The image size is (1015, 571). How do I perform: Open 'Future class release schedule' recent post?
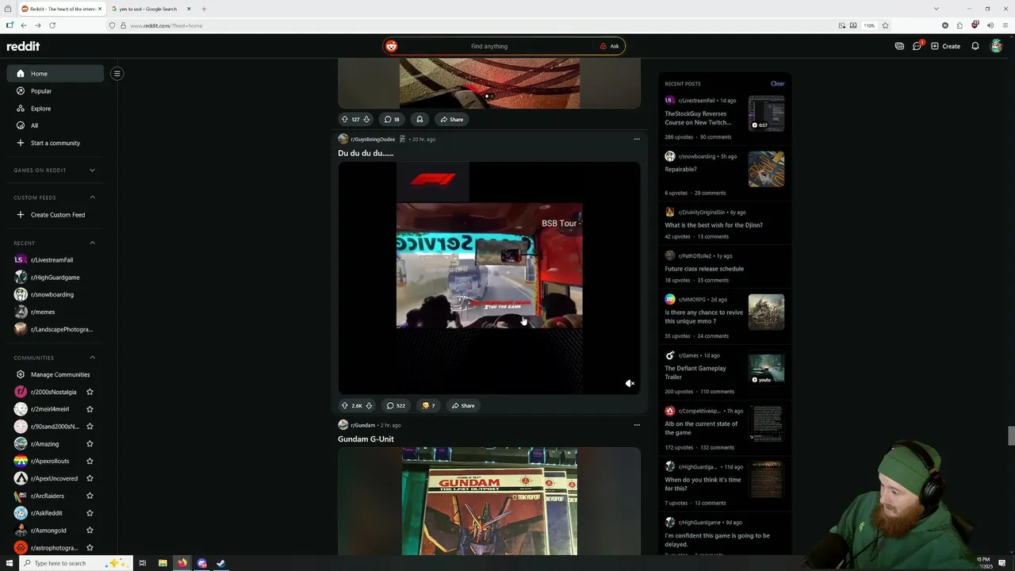point(704,269)
